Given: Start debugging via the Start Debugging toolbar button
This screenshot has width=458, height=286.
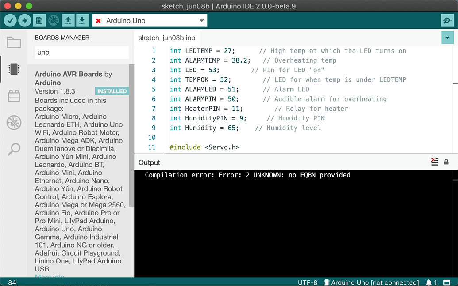Looking at the screenshot, I should (54, 20).
